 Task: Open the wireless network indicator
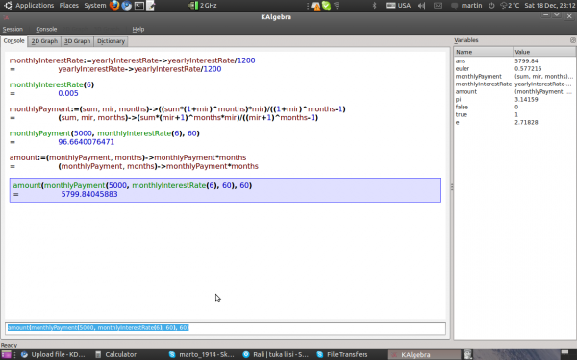click(337, 5)
